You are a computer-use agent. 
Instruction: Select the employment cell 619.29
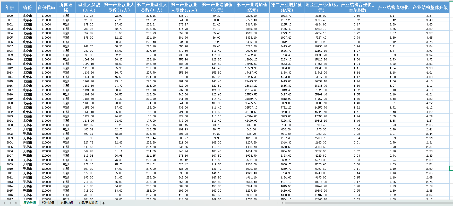(x=89, y=16)
